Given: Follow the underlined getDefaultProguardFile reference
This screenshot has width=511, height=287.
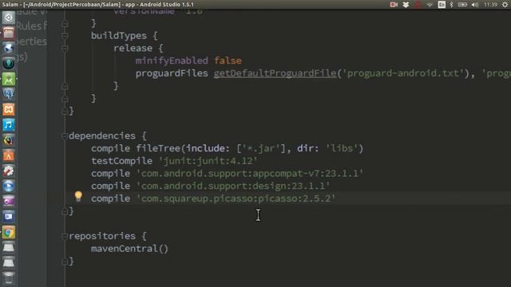Looking at the screenshot, I should click(x=275, y=73).
